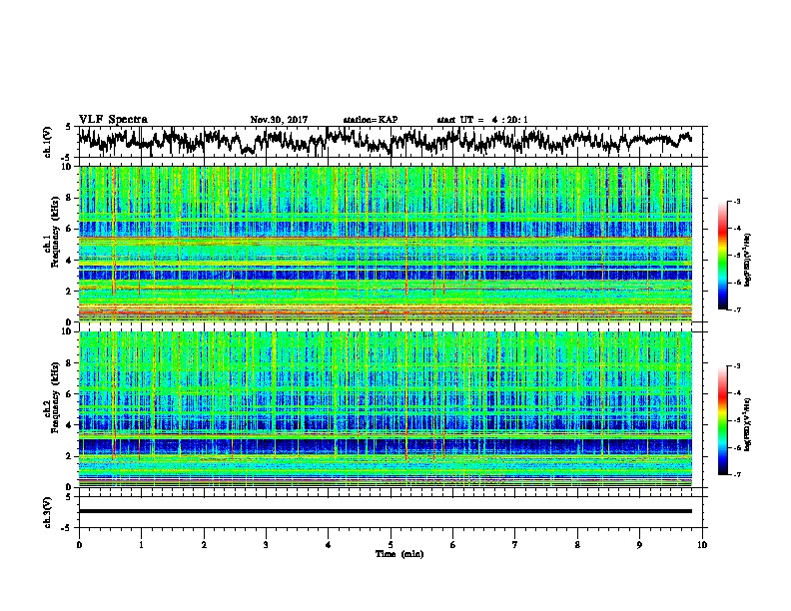
Task: Click the time axis tick label '7'
Action: [x=515, y=545]
